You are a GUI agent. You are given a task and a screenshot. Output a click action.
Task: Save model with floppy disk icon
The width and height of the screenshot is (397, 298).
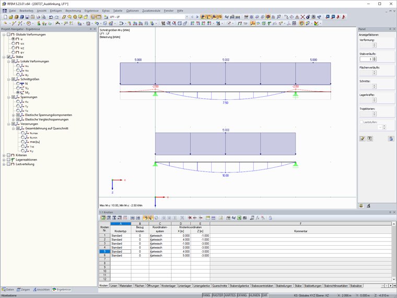point(27,17)
